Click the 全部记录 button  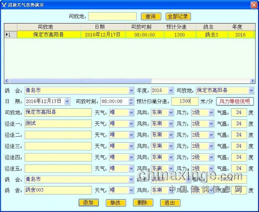178,16
